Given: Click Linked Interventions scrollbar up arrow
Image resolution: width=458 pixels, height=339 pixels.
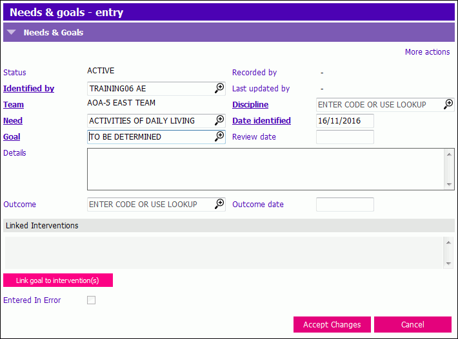Looking at the screenshot, I should [x=448, y=243].
